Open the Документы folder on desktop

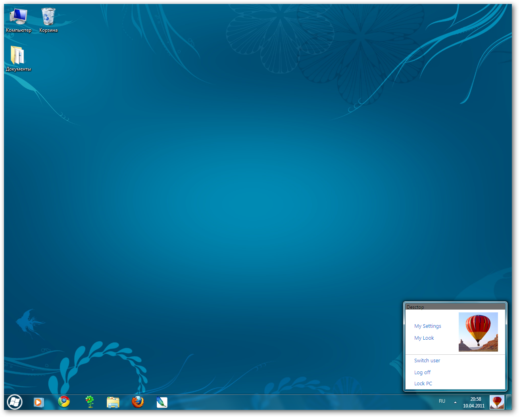point(18,58)
